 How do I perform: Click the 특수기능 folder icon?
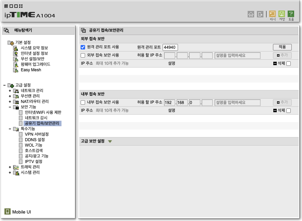[x=16, y=129]
